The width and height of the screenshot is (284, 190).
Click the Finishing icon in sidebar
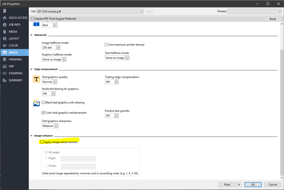pos(5,59)
